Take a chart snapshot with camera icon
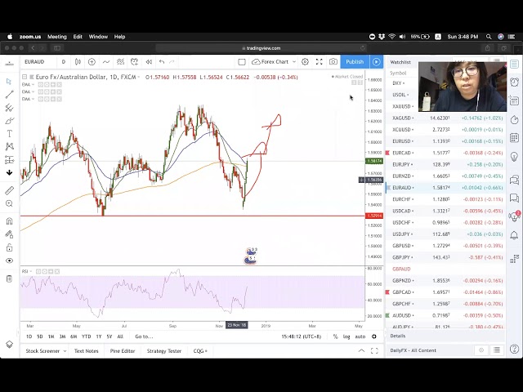The height and width of the screenshot is (392, 523). click(333, 62)
